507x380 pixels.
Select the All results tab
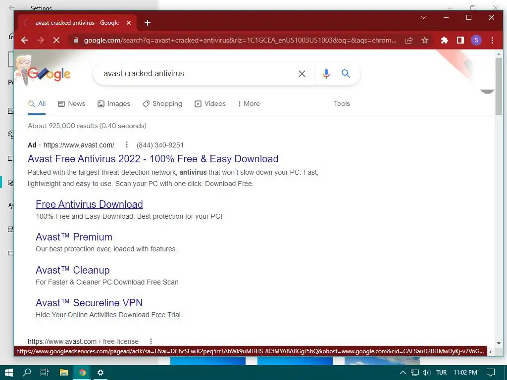(37, 104)
